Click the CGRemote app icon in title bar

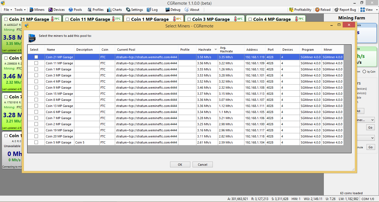(3, 3)
